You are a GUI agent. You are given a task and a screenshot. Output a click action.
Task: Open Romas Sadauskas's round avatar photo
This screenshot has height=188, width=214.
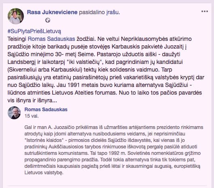click(14, 113)
